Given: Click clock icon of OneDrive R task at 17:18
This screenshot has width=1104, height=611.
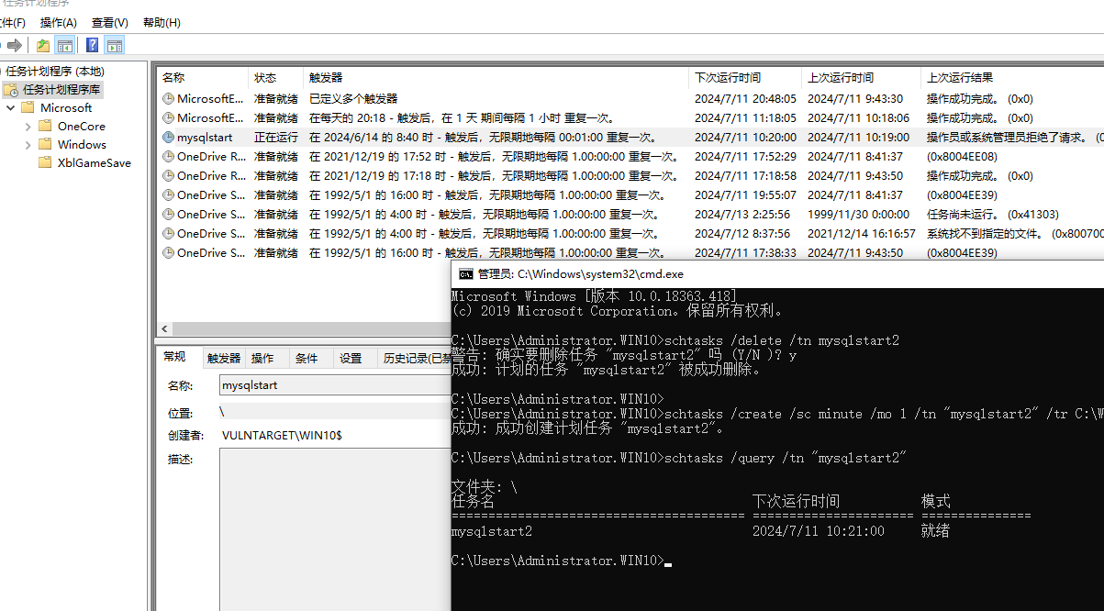Looking at the screenshot, I should click(x=168, y=175).
